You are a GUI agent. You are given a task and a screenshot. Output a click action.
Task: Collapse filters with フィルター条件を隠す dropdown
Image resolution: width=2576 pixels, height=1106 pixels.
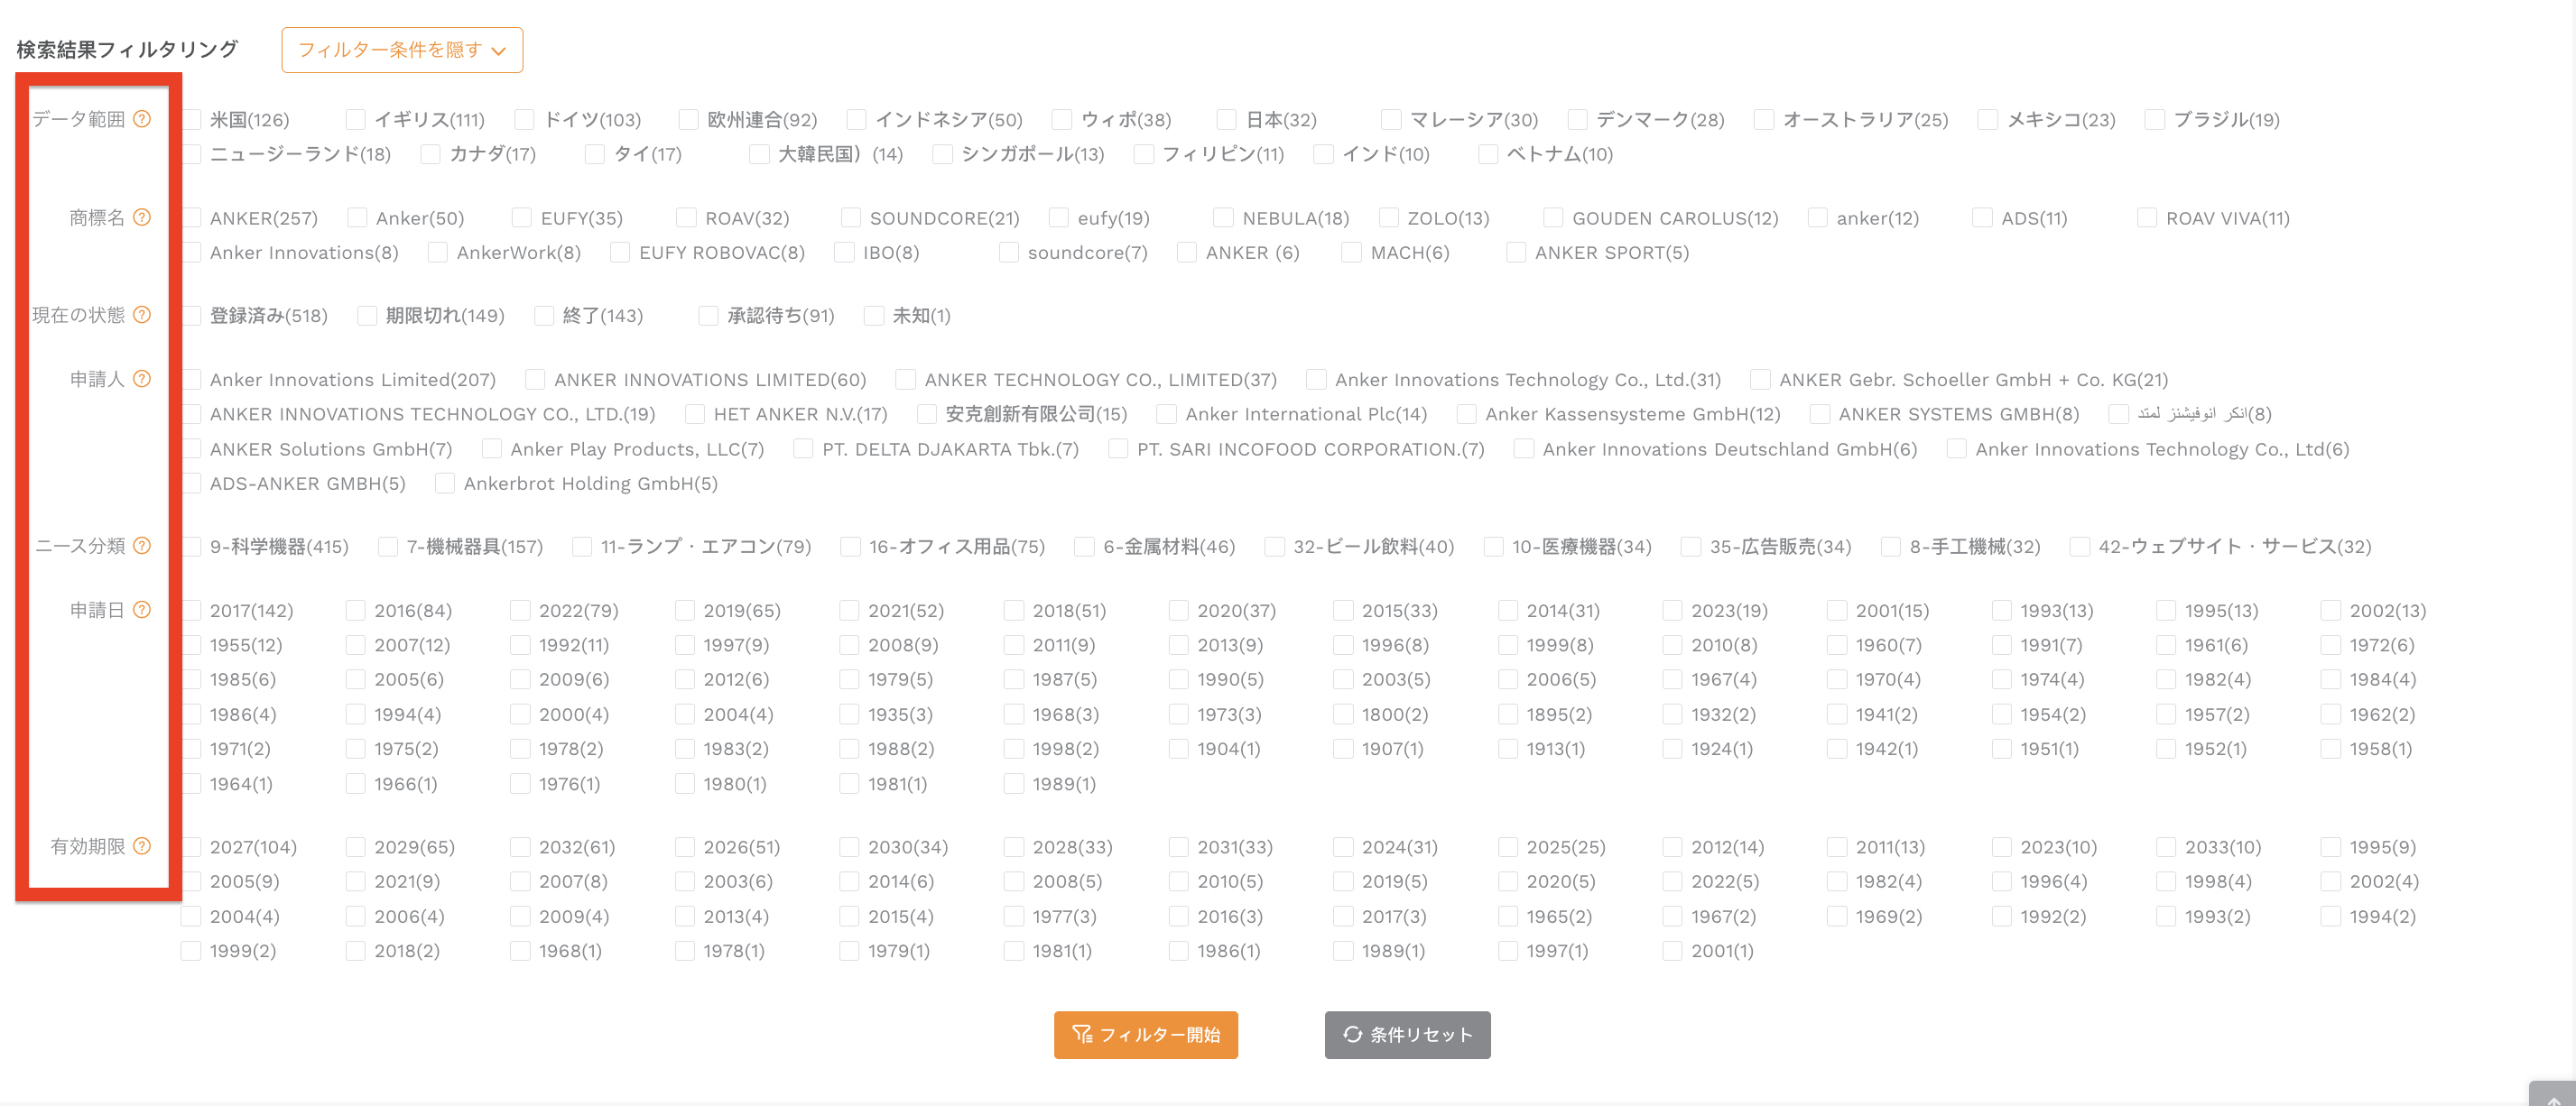coord(402,50)
